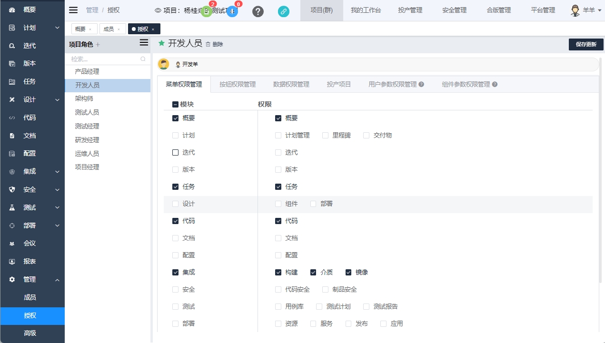
Task: Click the hamburger menu icon in top bar
Action: (x=73, y=10)
